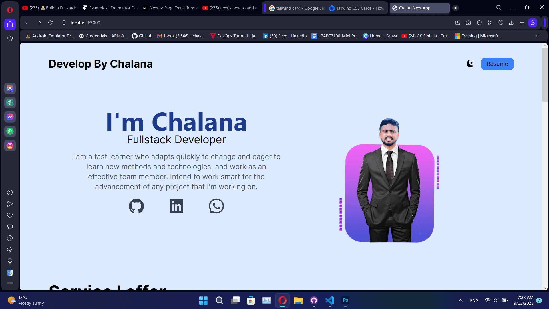Viewport: 549px width, 309px height.
Task: Switch to the Tailwind CSS Cards tab
Action: [357, 8]
